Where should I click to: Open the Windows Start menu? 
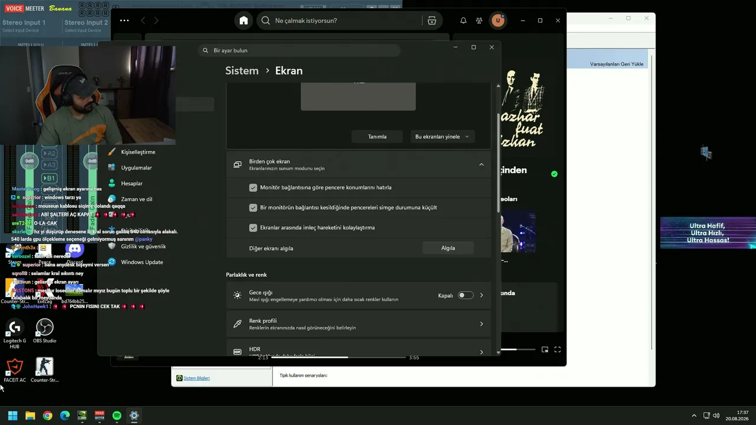click(12, 416)
